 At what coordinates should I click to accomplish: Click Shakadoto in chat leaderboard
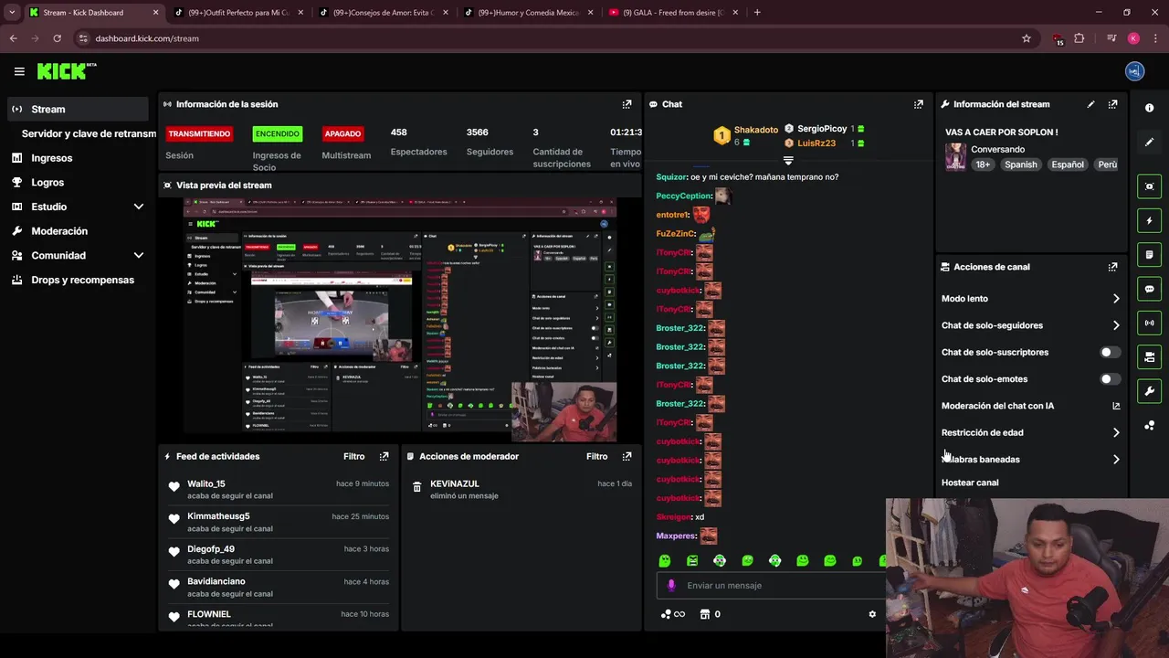[756, 130]
